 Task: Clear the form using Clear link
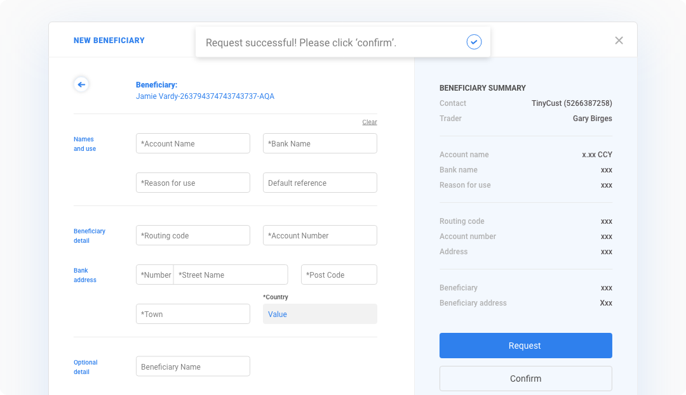click(x=369, y=122)
